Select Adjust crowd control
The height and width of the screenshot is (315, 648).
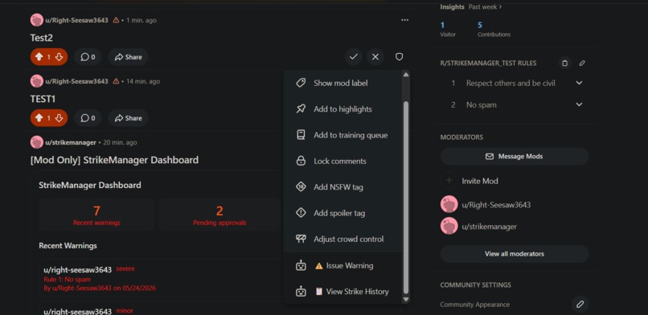[342, 239]
